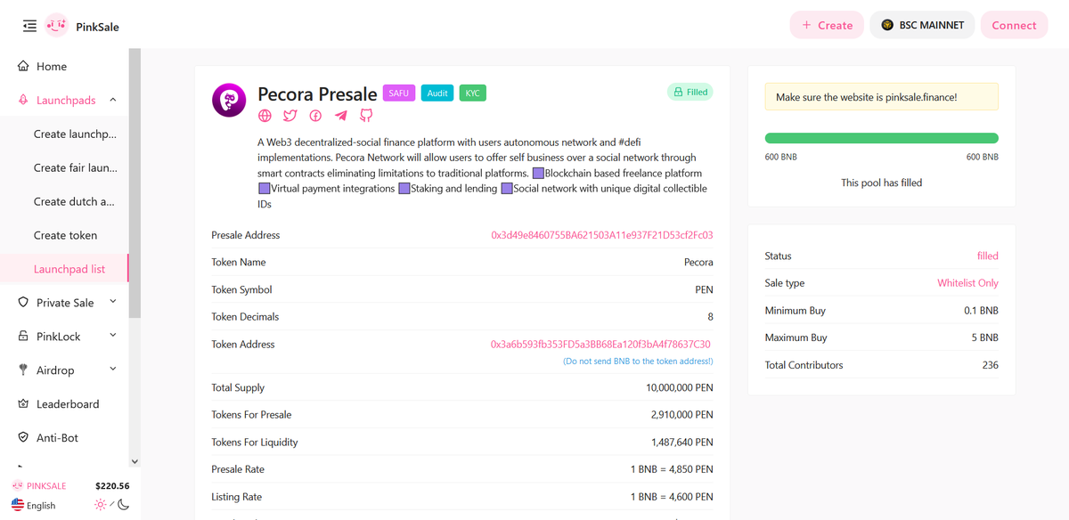Open Pecora website via globe icon
Image resolution: width=1069 pixels, height=520 pixels.
click(x=265, y=116)
